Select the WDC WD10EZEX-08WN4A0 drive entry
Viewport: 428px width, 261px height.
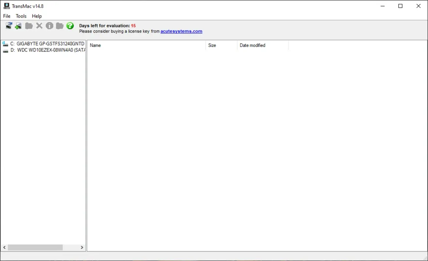(x=47, y=50)
